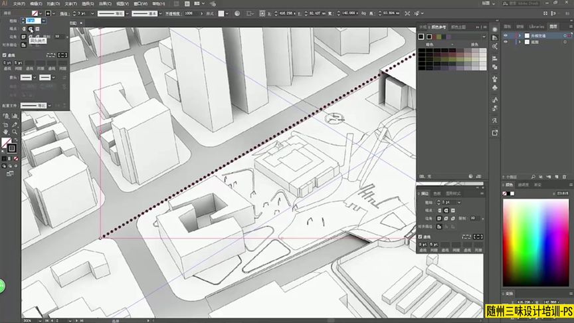Open the profile dropdown at popup bottom
The width and height of the screenshot is (574, 323).
(x=49, y=106)
